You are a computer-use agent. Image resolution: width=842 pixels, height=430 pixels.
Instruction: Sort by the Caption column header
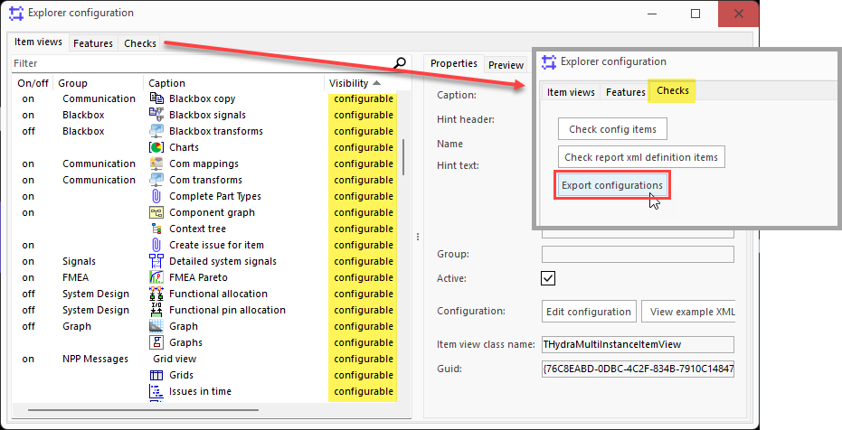pyautogui.click(x=234, y=83)
